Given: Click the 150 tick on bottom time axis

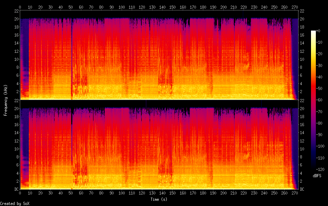Looking at the screenshot, I should pyautogui.click(x=173, y=193).
